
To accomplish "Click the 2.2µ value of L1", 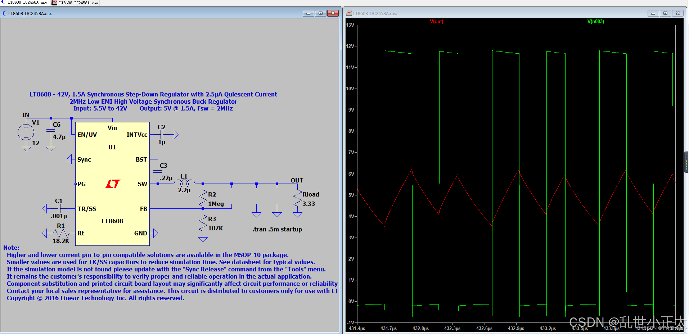I will (184, 190).
